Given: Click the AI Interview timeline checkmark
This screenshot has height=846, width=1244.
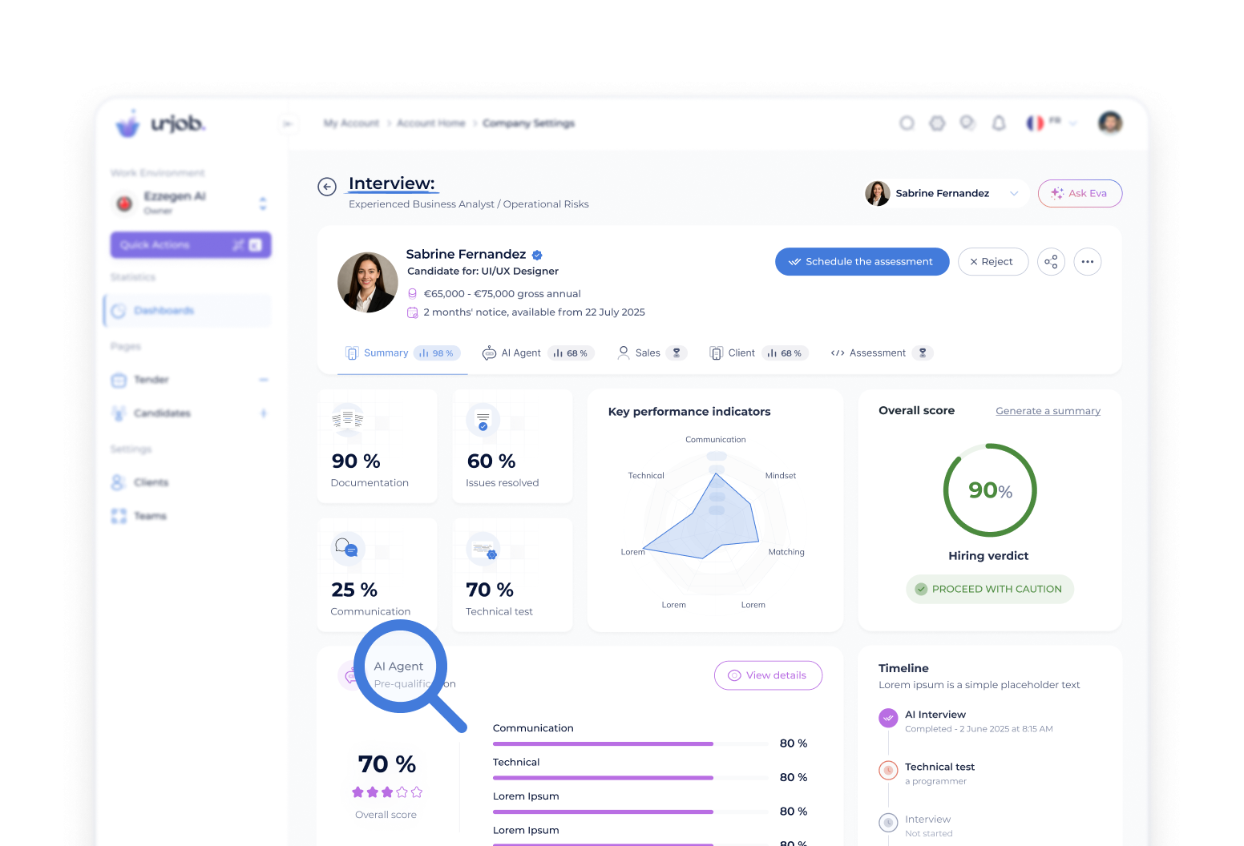Looking at the screenshot, I should (888, 718).
